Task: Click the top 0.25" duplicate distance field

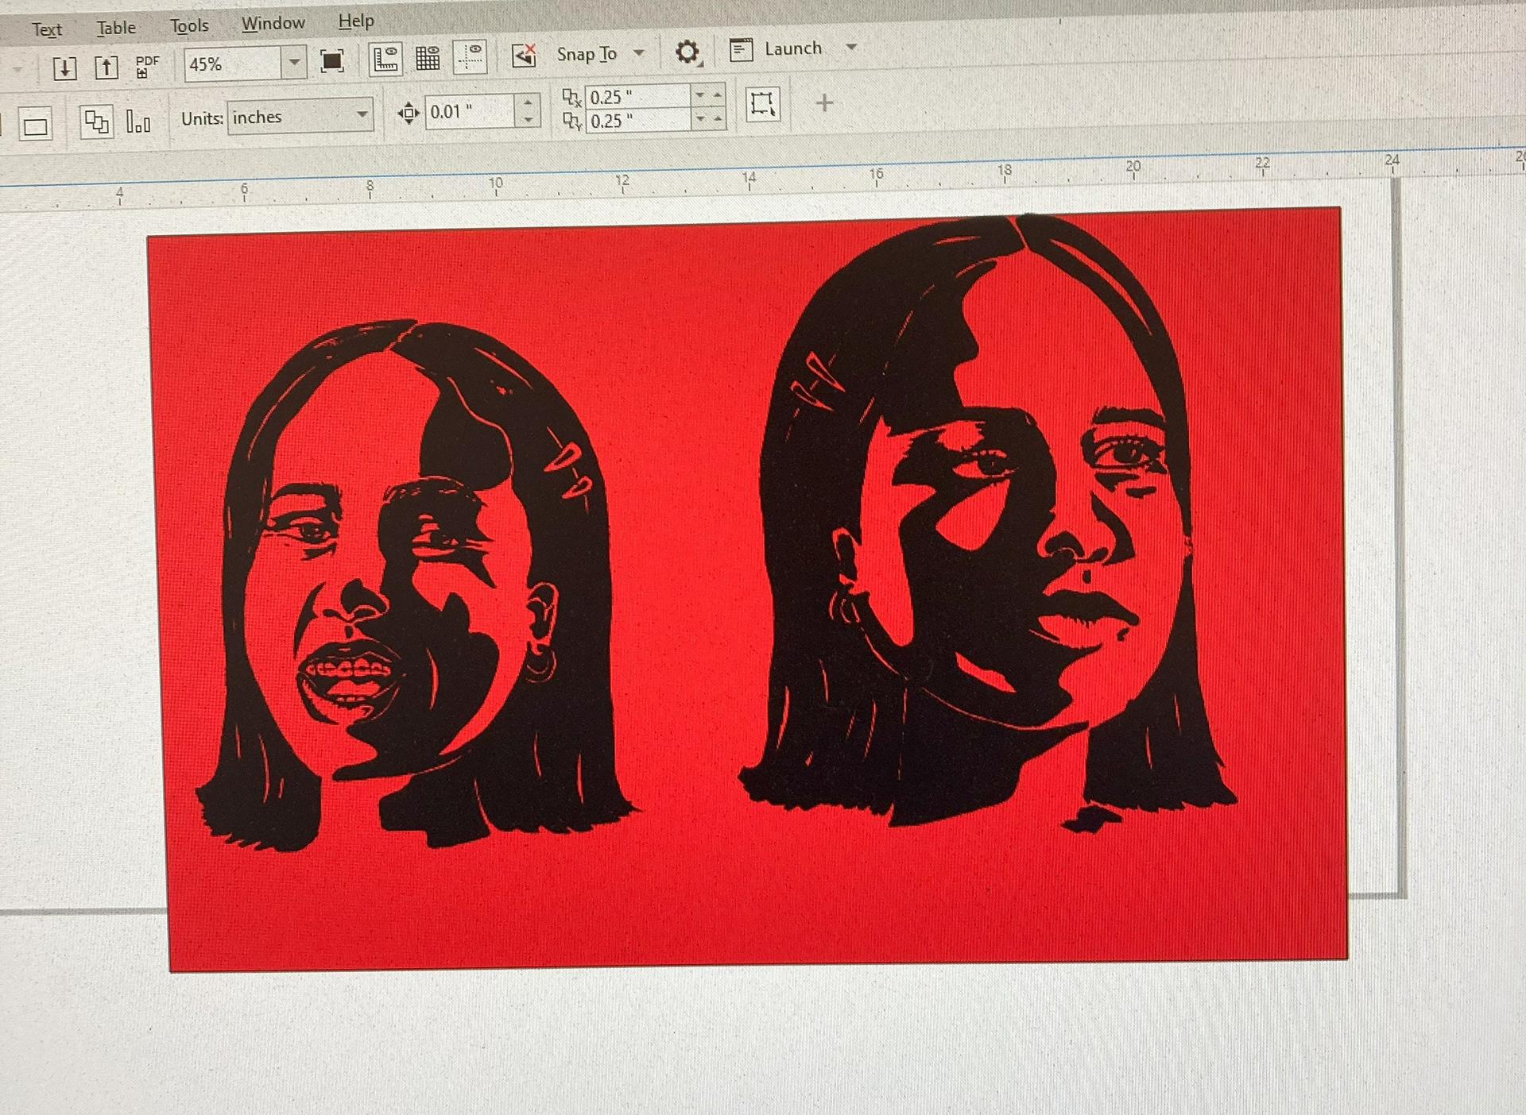Action: pyautogui.click(x=638, y=97)
